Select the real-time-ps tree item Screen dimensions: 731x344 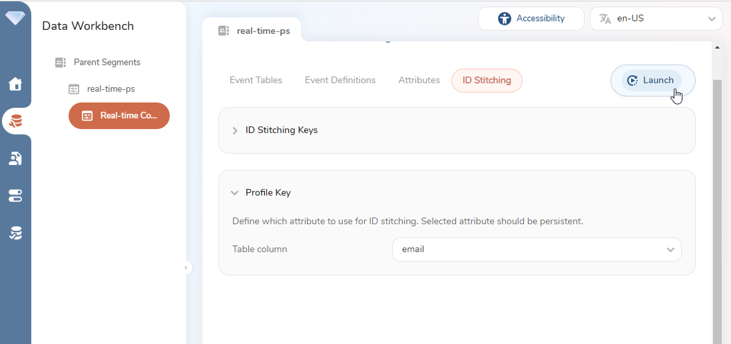point(111,89)
